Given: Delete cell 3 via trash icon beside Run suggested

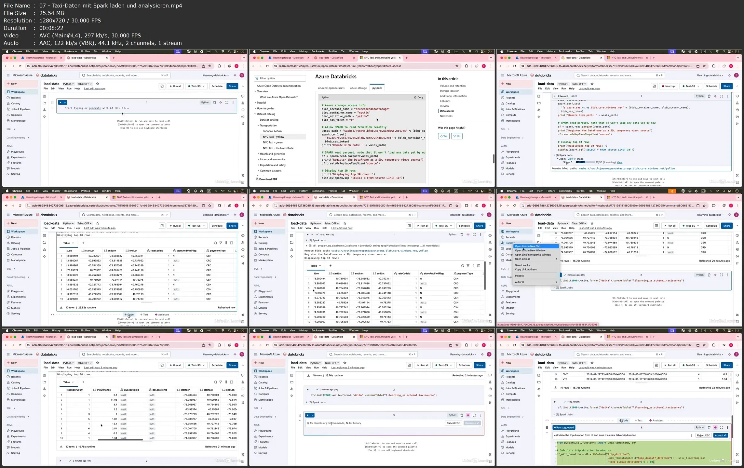Looking at the screenshot, I should pyautogui.click(x=709, y=427).
